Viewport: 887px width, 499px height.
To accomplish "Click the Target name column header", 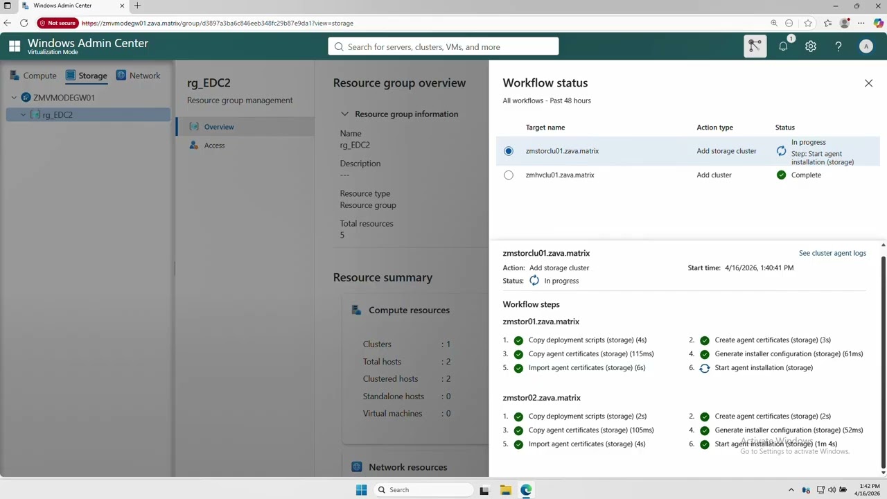I will 545,128.
